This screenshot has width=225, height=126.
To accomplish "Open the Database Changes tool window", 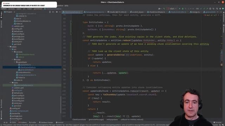I will pos(46,122).
